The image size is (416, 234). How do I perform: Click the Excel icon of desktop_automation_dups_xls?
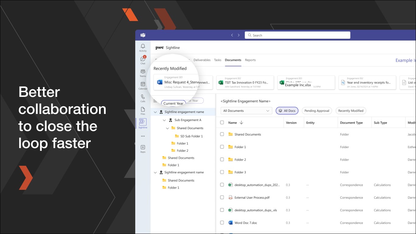coord(231,210)
